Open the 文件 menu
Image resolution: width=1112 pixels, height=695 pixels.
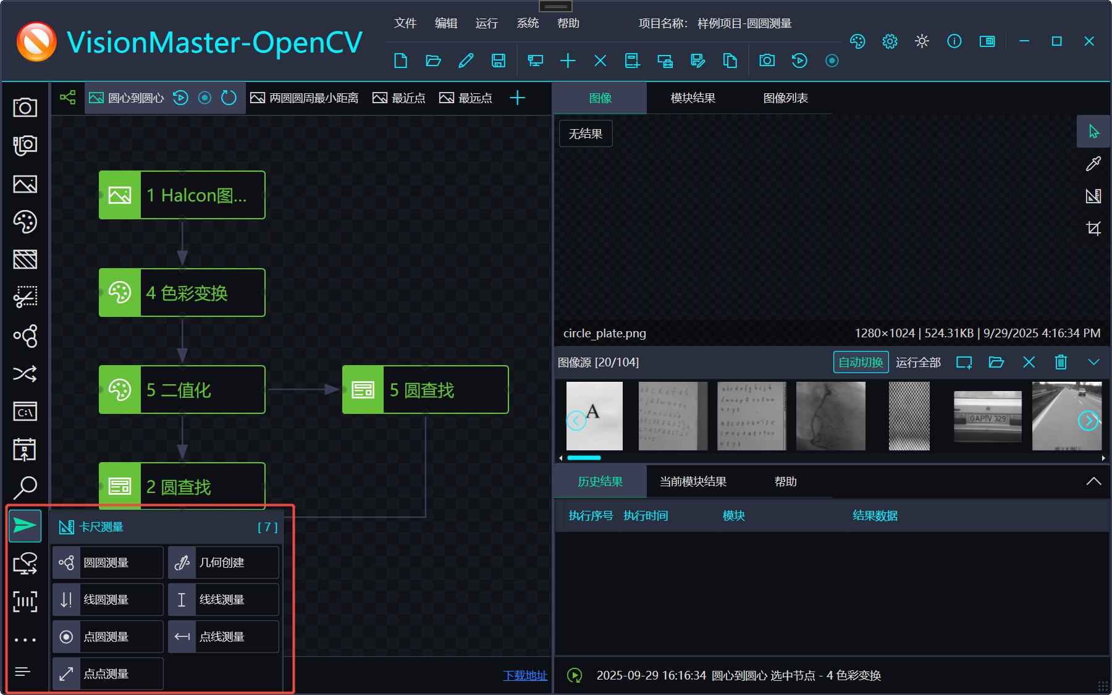405,23
